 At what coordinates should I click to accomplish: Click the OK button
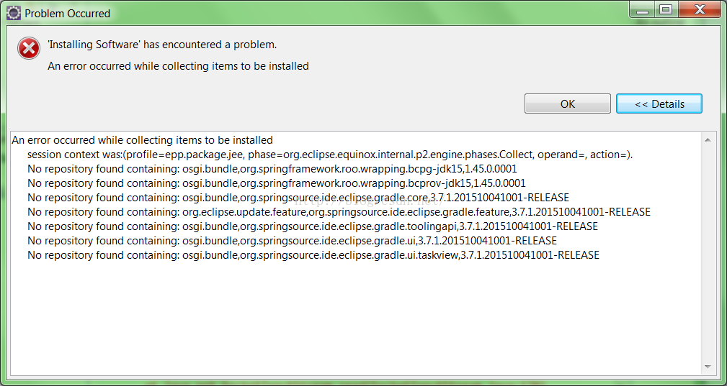(x=567, y=104)
